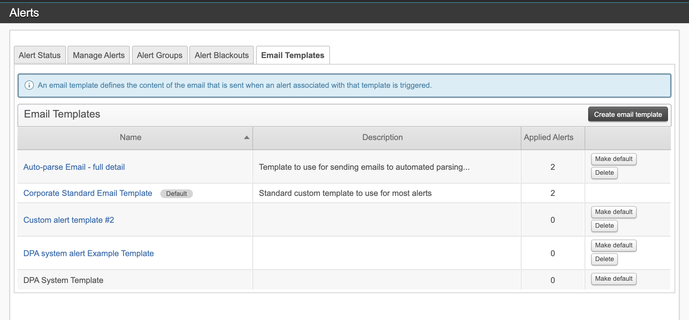This screenshot has width=689, height=320.
Task: Select the Alert Blackouts tab
Action: [222, 56]
